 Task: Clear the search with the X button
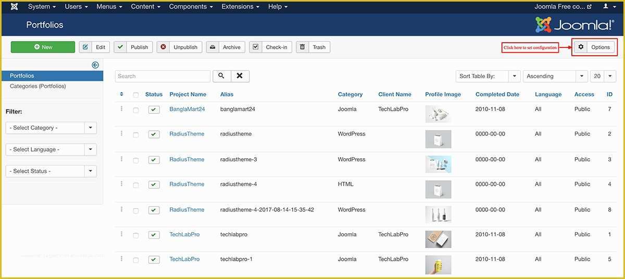pyautogui.click(x=240, y=76)
